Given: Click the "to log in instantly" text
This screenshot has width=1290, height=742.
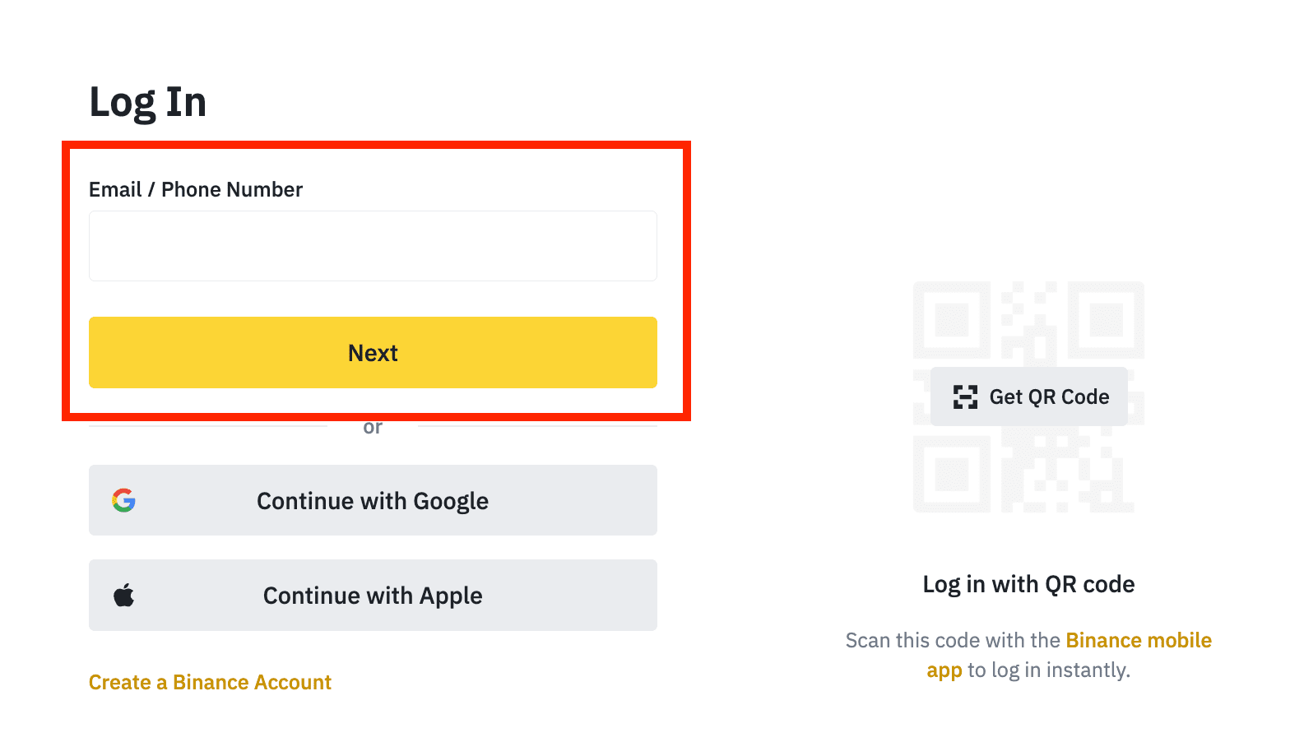Looking at the screenshot, I should (x=1049, y=670).
